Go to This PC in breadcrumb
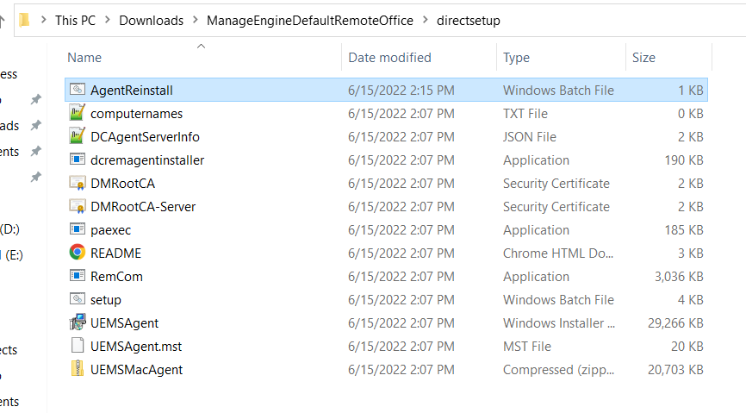Viewport: 746px width, 413px height. [75, 20]
